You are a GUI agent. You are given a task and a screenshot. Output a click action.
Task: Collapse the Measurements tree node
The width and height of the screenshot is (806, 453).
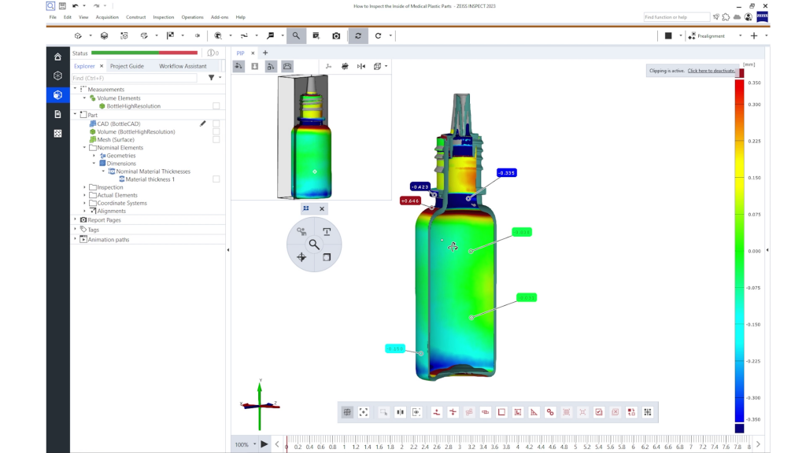coord(75,89)
